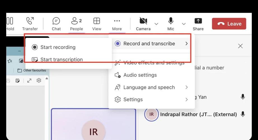Select Indrapal Rathor (External) participant name
The height and width of the screenshot is (140, 258).
198,114
